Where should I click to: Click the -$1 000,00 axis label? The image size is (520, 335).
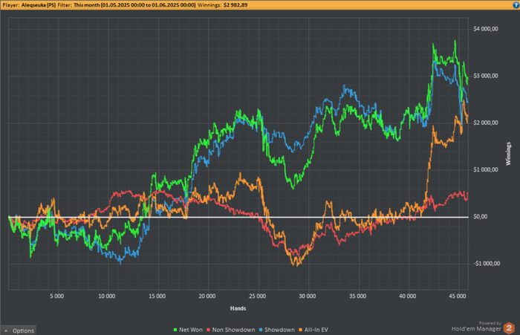tap(487, 264)
